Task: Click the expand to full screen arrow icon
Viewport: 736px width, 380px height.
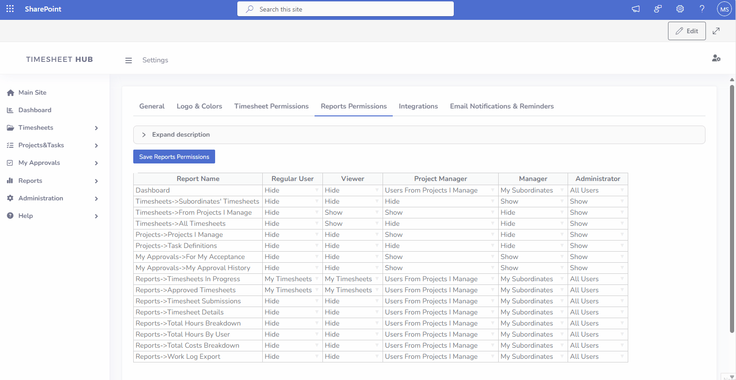Action: pyautogui.click(x=716, y=31)
